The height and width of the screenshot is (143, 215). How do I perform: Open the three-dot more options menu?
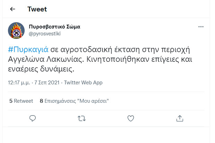(x=201, y=27)
